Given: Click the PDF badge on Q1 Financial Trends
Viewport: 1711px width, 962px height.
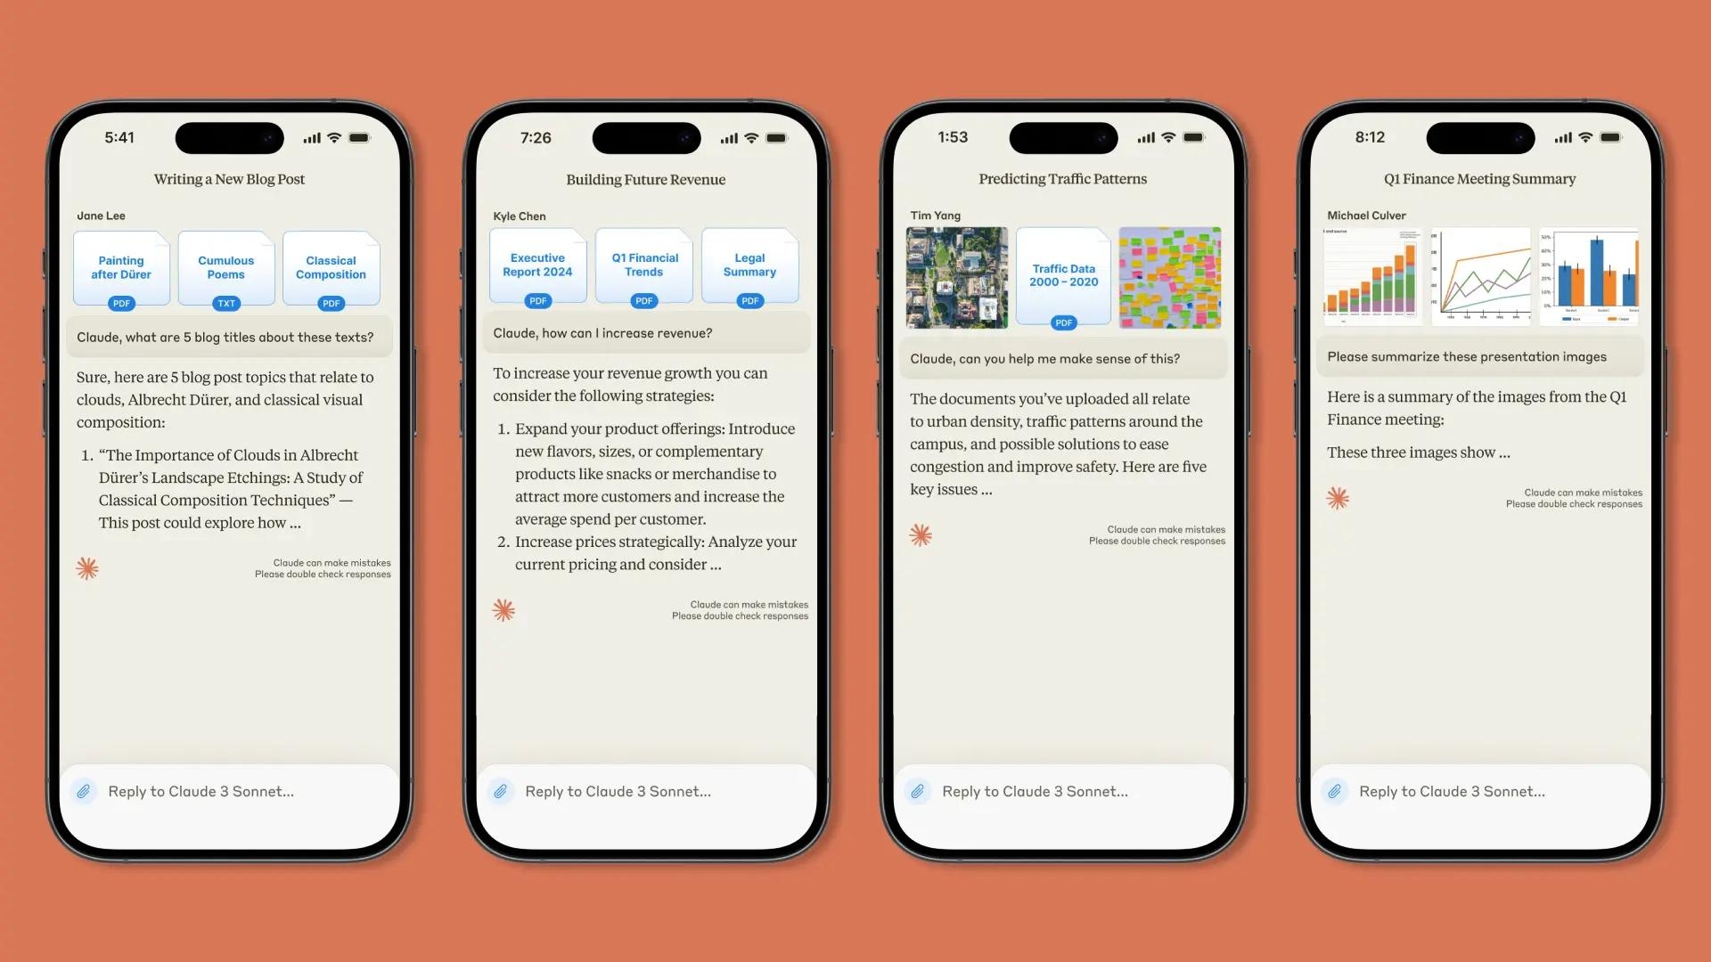Looking at the screenshot, I should click(643, 303).
